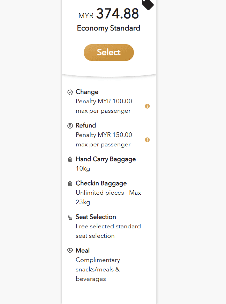
Task: Click the Select button for Economy Standard
Action: coord(109,52)
